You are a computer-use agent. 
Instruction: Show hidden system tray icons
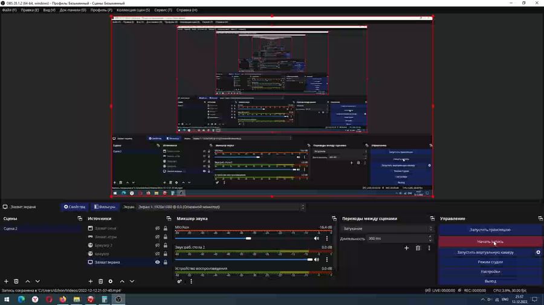point(482,300)
